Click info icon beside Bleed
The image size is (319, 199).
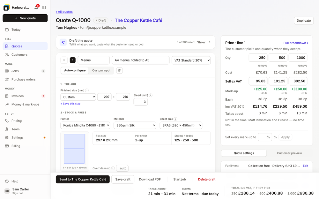[x=151, y=95]
